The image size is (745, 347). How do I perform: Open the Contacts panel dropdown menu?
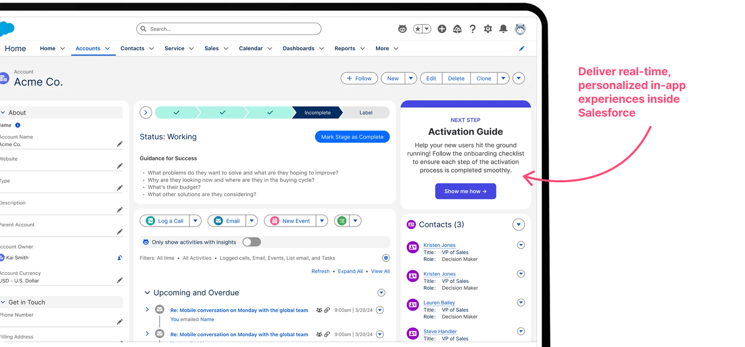519,224
